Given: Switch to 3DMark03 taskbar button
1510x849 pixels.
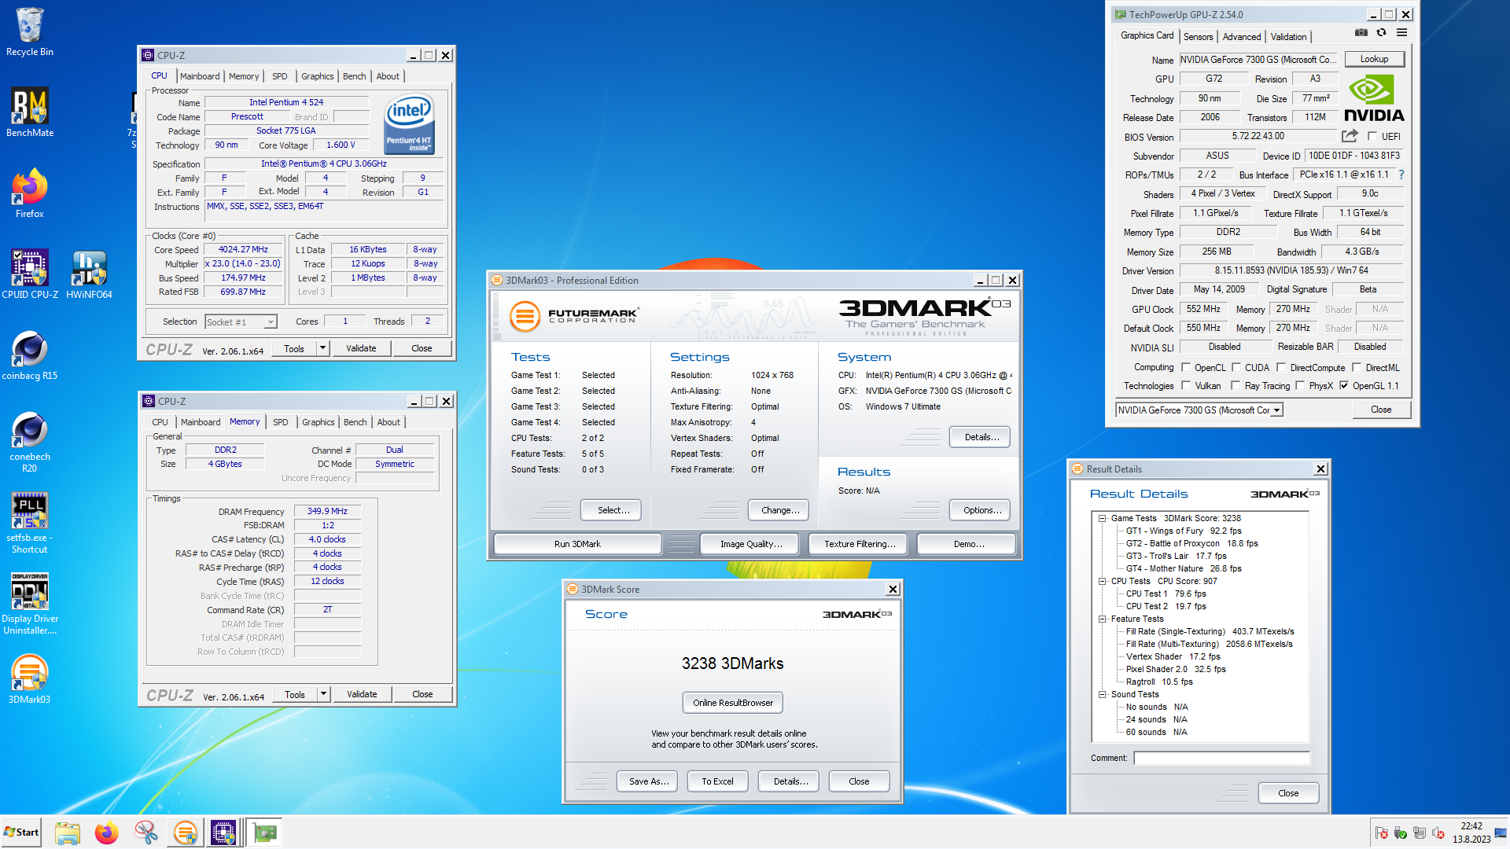Looking at the screenshot, I should point(186,832).
